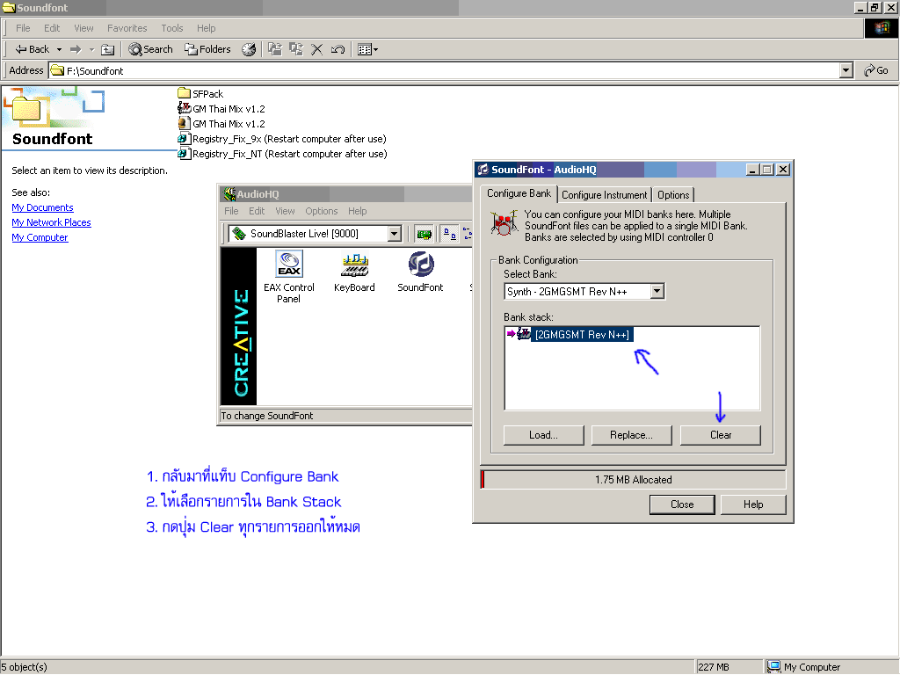Click the Move To icon in toolbar

(x=275, y=49)
